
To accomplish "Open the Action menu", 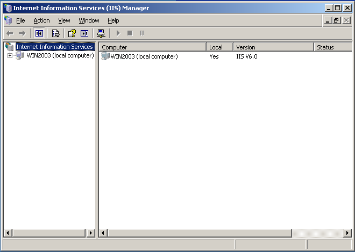I will [41, 20].
